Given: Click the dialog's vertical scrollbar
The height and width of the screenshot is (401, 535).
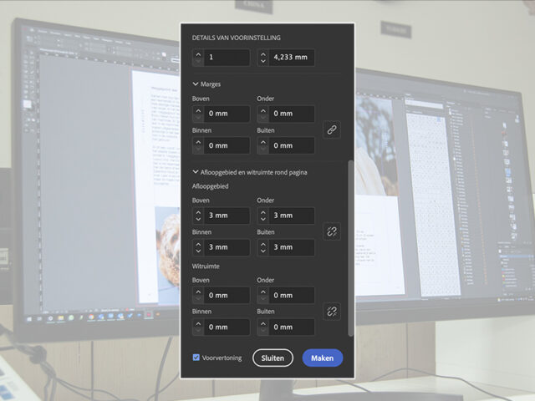Looking at the screenshot, I should pyautogui.click(x=350, y=251).
